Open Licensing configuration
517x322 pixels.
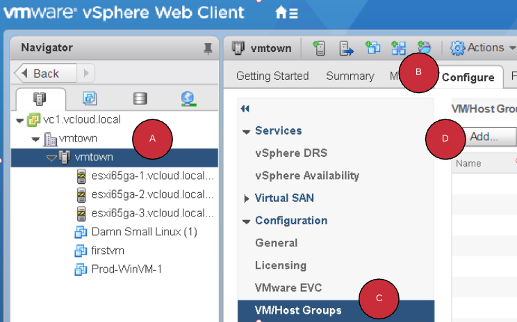[x=281, y=265]
